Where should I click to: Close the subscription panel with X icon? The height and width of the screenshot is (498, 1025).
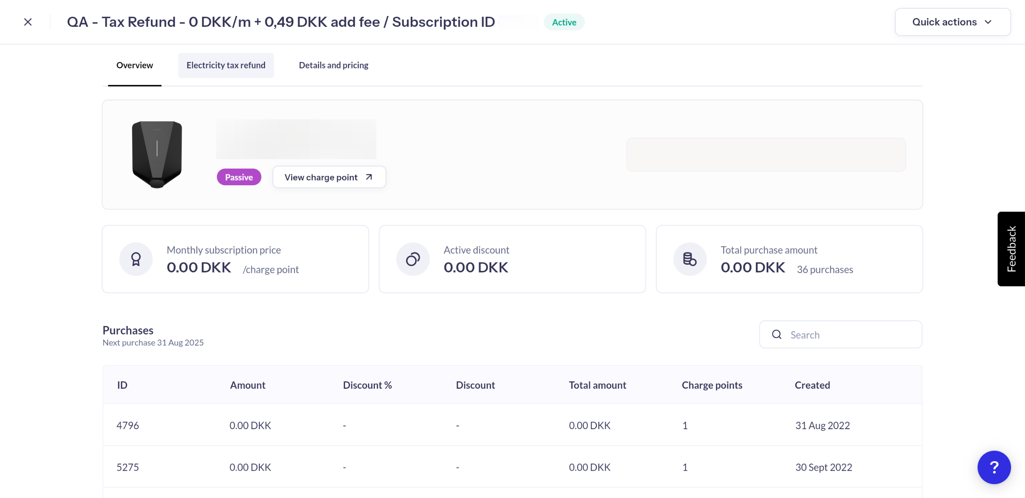tap(28, 22)
